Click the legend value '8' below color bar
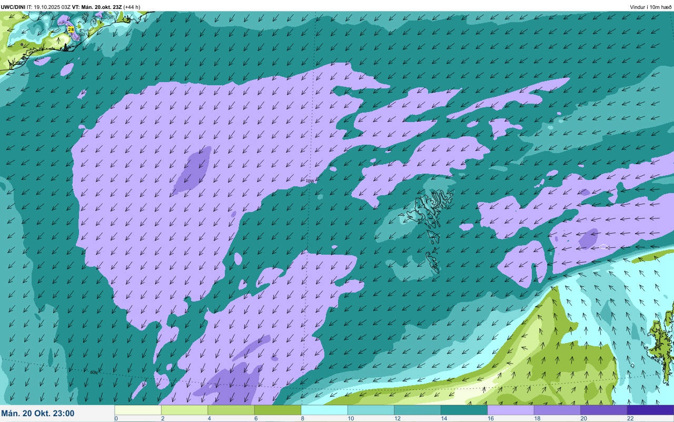Screen dimensions: 674x422 (x=302, y=419)
